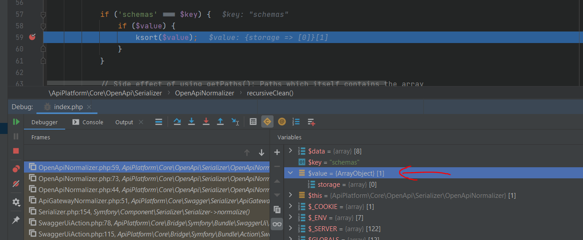Viewport: 583px width, 240px height.
Task: Click ksort($value) code on line 59
Action: click(x=167, y=38)
